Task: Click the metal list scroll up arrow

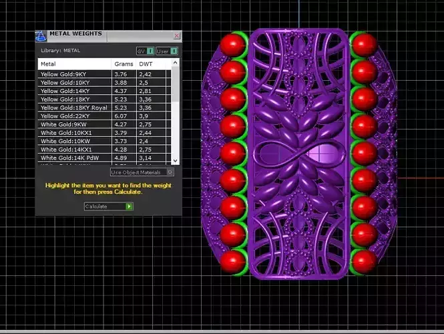Action: [x=176, y=62]
